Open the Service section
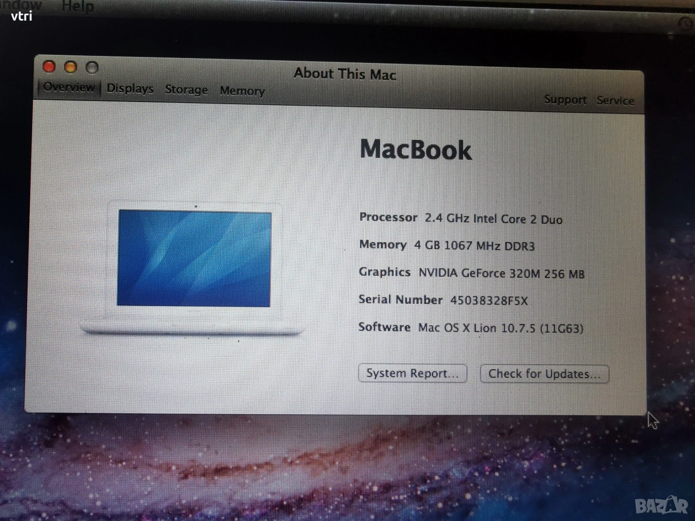Viewport: 695px width, 521px height. 615,100
